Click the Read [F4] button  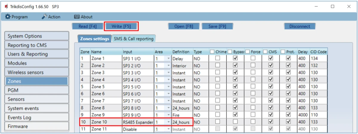pyautogui.click(x=88, y=26)
